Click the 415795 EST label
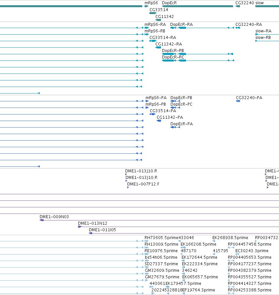This screenshot has height=295, width=279. (221, 251)
